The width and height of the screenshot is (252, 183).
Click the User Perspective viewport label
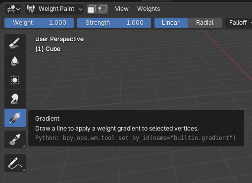(x=59, y=39)
